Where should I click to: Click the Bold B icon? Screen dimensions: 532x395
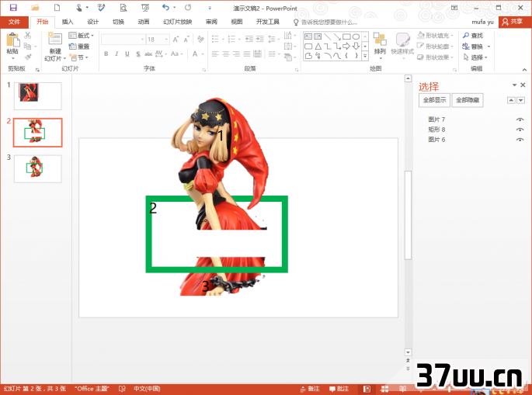(106, 54)
